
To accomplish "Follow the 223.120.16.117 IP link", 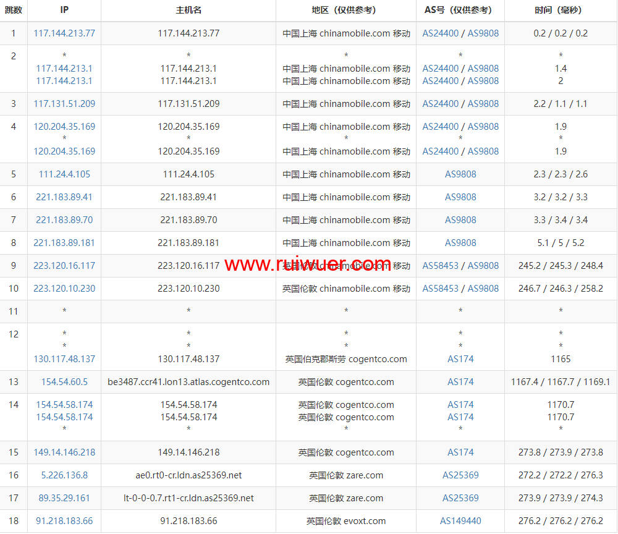I will [64, 266].
